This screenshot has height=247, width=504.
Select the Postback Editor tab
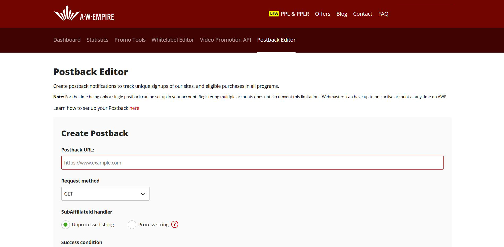tap(276, 40)
